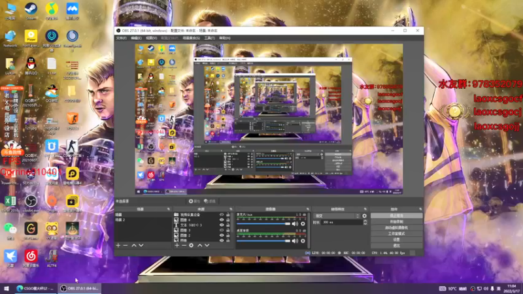The image size is (523, 294).
Task: Select obs64.exe desktop shortcut
Action: (31, 203)
